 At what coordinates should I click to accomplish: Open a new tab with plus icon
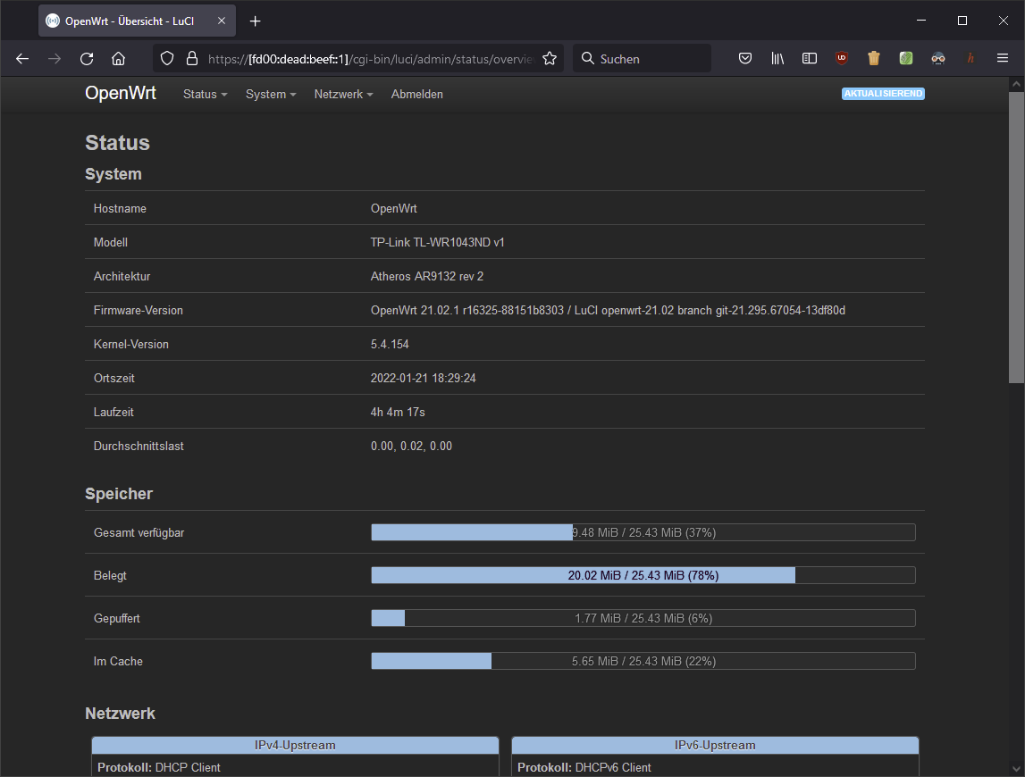point(255,21)
